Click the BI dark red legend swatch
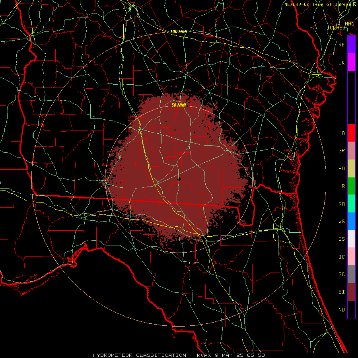358x358 pixels. [351, 292]
